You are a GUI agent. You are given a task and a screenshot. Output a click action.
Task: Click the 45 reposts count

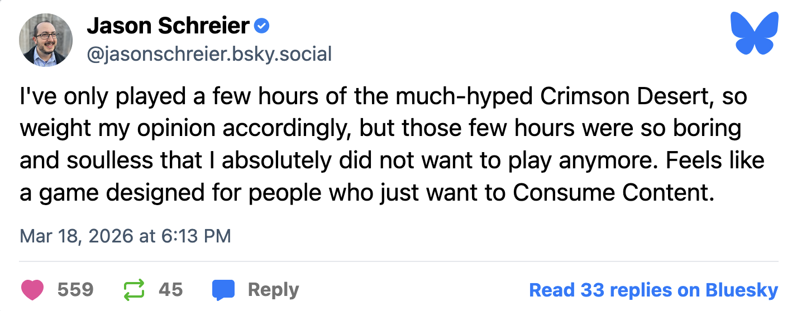pyautogui.click(x=170, y=290)
